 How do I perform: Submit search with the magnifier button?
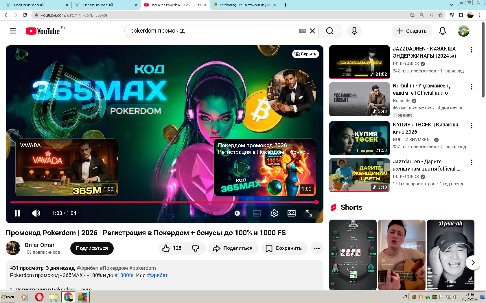pos(329,31)
